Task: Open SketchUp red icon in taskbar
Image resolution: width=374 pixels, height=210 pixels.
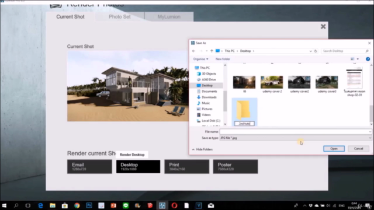Action: point(150,205)
